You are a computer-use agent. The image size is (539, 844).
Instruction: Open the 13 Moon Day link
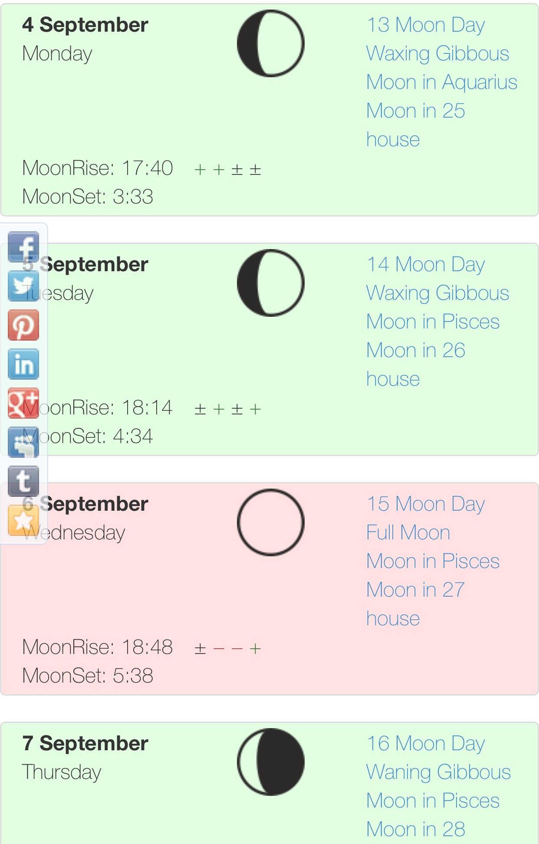(425, 25)
